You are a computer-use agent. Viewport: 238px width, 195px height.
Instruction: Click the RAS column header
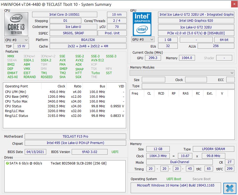click(x=185, y=94)
